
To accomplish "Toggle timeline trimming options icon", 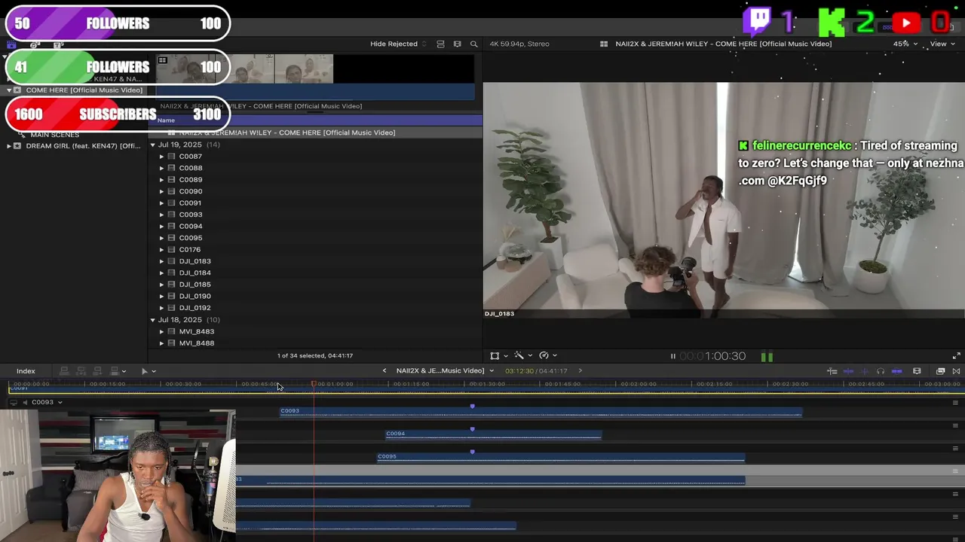I will [x=832, y=371].
